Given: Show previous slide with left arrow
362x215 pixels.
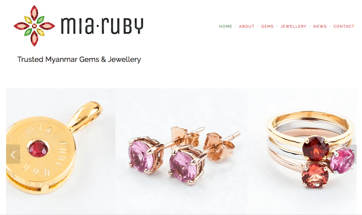Looking at the screenshot, I should (13, 154).
